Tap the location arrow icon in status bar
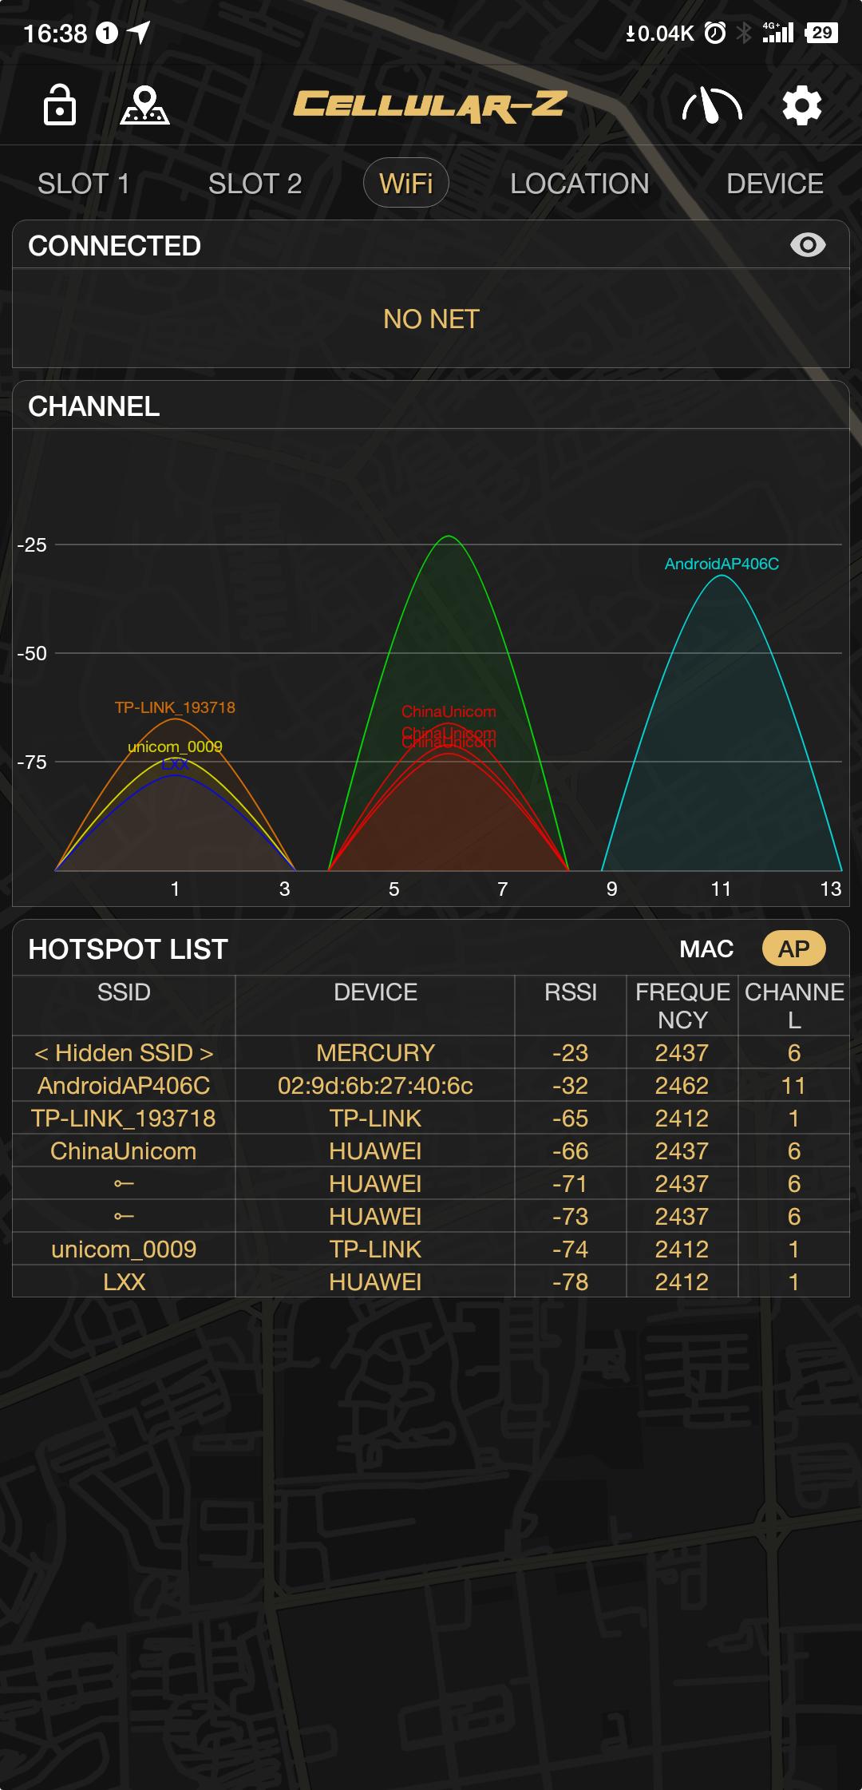This screenshot has height=1790, width=862. (x=139, y=32)
